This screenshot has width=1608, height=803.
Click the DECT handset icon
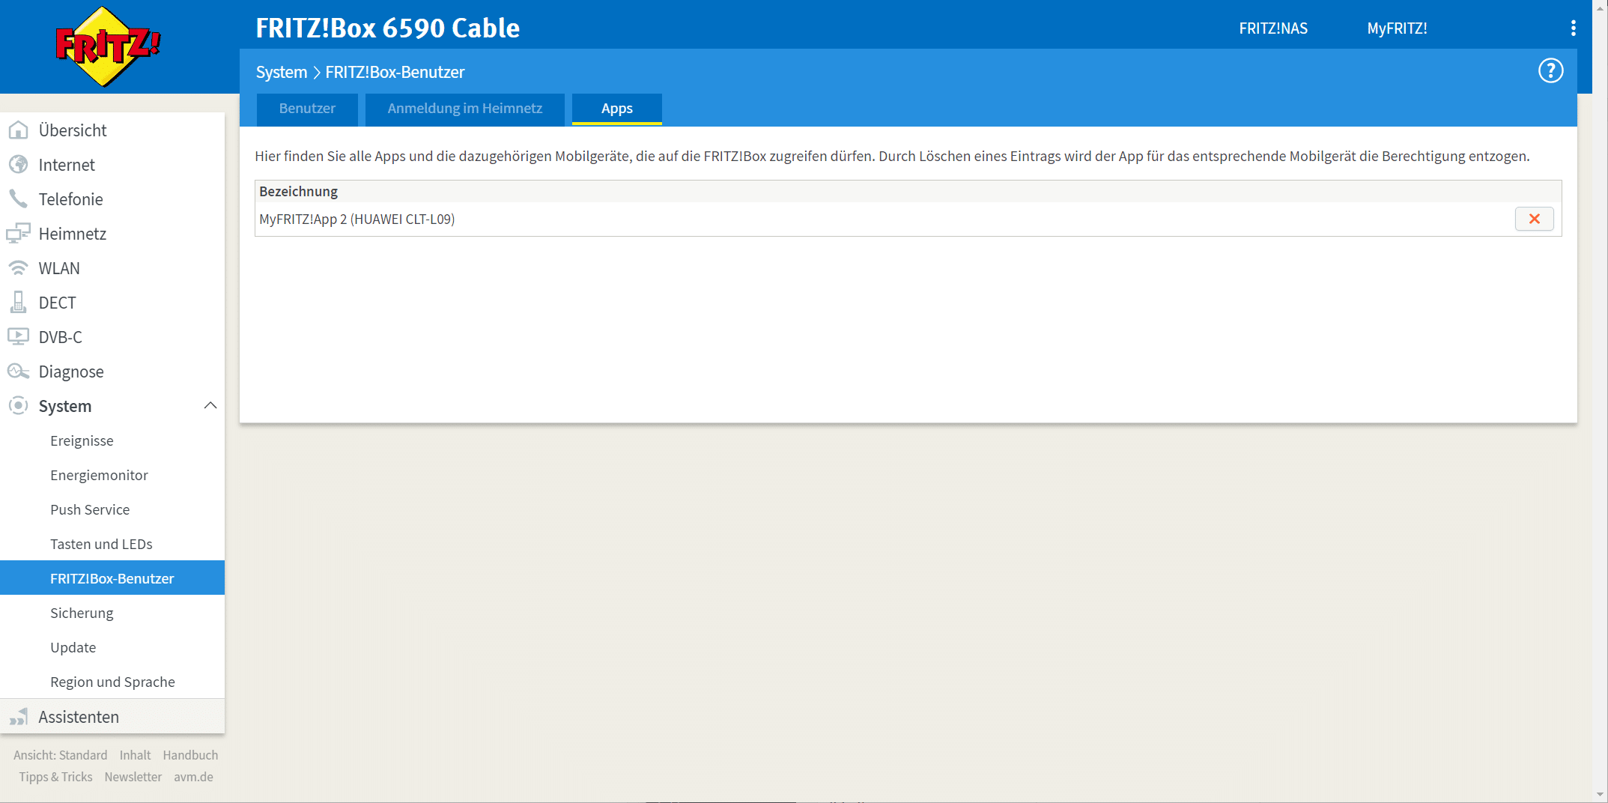tap(18, 303)
